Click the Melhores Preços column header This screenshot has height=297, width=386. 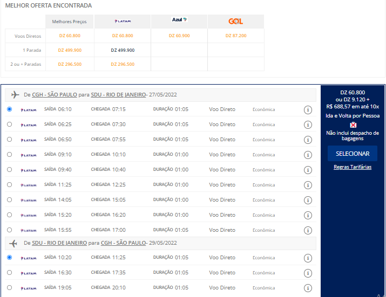tap(69, 22)
